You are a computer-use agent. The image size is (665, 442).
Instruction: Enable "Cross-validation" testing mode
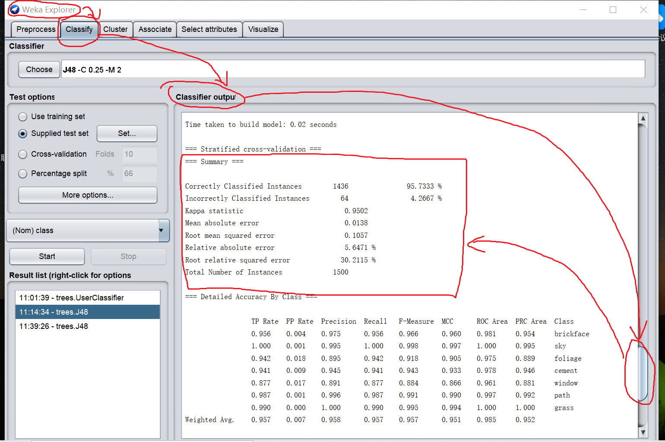[22, 154]
